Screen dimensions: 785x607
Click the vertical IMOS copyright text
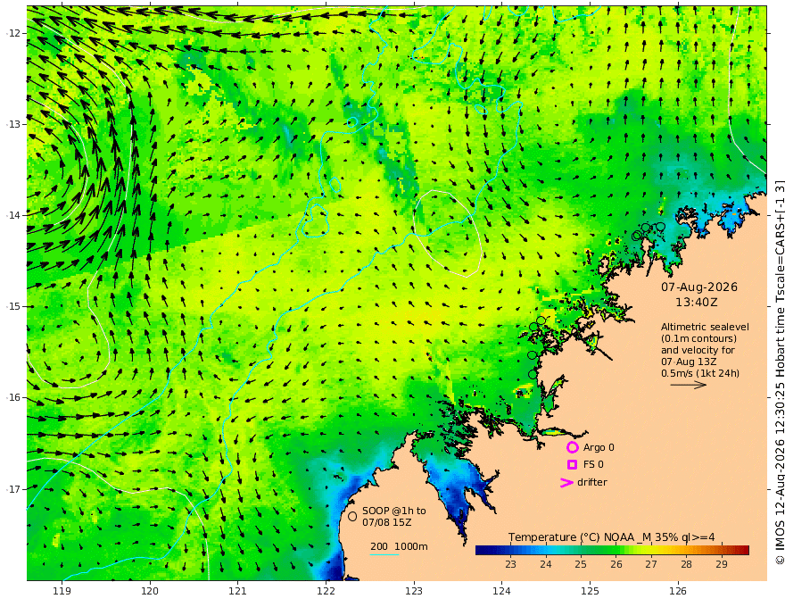tap(780, 372)
